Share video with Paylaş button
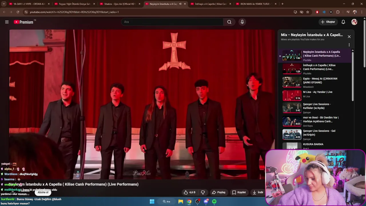Viewport: 366px width, 206px height. pos(218,192)
